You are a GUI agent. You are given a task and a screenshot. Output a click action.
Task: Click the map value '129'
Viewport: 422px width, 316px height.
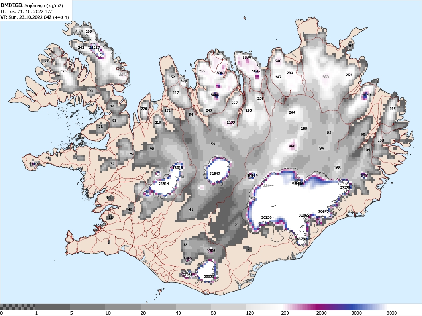(130, 154)
